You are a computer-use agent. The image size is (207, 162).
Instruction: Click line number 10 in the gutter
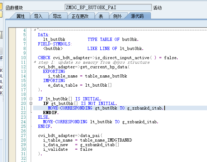[x=23, y=58]
